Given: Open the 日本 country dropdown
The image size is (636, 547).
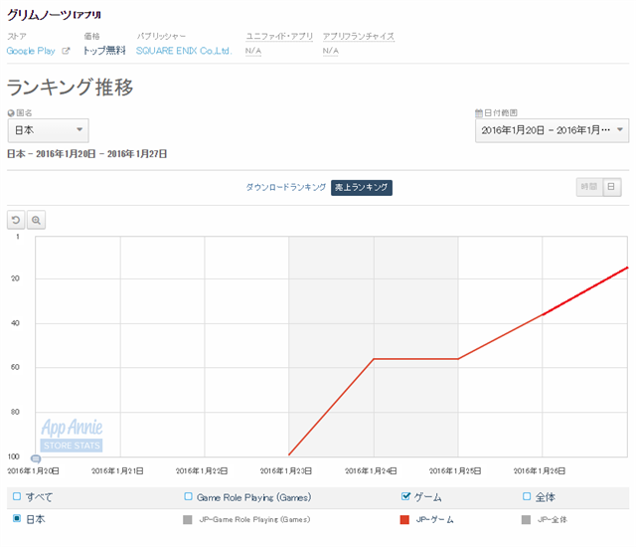Looking at the screenshot, I should (48, 130).
